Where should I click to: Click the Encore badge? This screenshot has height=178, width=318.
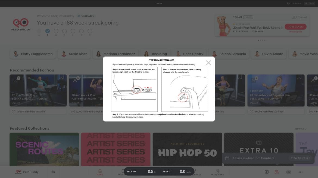pyautogui.click(x=248, y=17)
